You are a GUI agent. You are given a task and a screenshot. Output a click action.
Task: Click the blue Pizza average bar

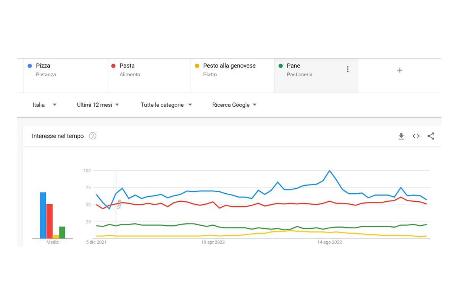point(43,215)
